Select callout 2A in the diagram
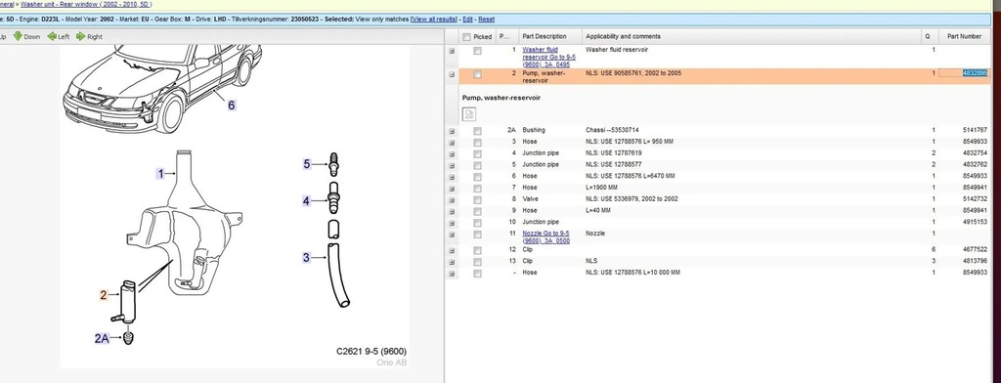The height and width of the screenshot is (383, 1001). tap(102, 338)
